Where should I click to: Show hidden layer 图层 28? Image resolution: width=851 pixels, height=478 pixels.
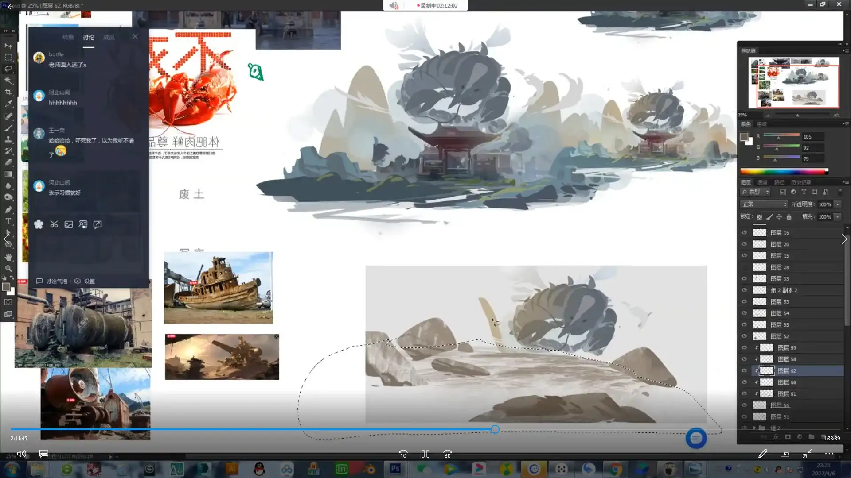(x=744, y=267)
